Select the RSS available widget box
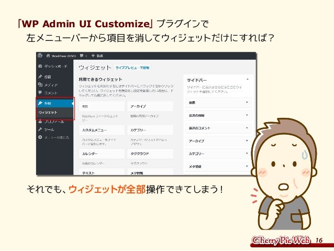Viewport: 334px width, 251px height. click(102, 106)
